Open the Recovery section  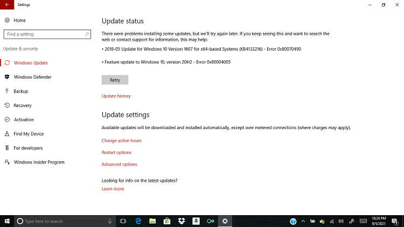(23, 105)
